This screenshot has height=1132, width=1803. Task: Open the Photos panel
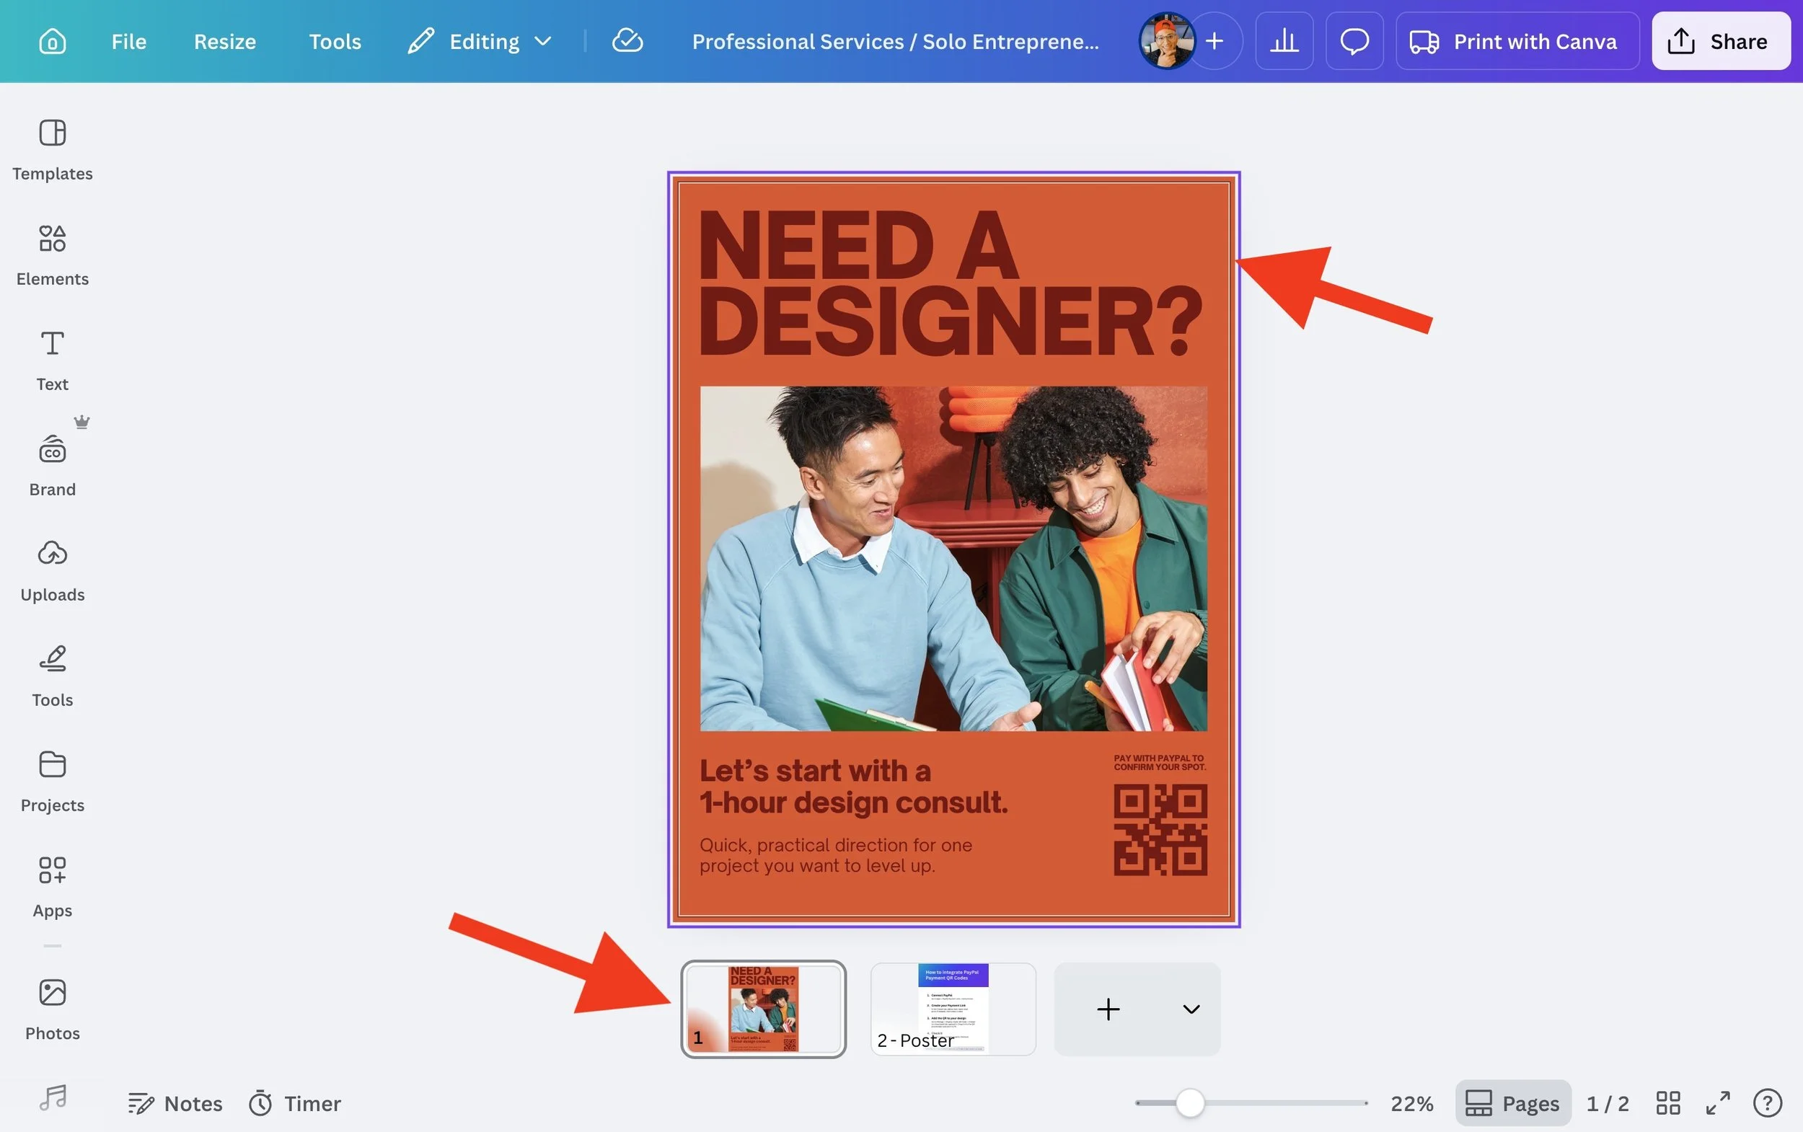(x=53, y=1009)
